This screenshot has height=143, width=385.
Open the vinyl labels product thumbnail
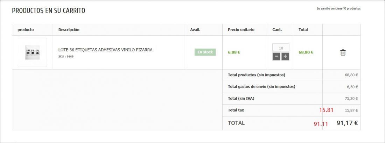point(33,52)
